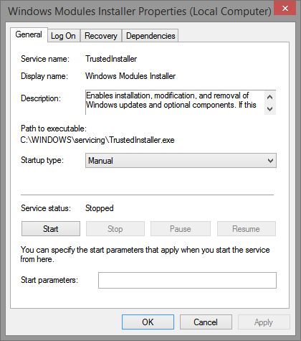Click the description scroll down arrow
The height and width of the screenshot is (341, 301).
point(270,109)
